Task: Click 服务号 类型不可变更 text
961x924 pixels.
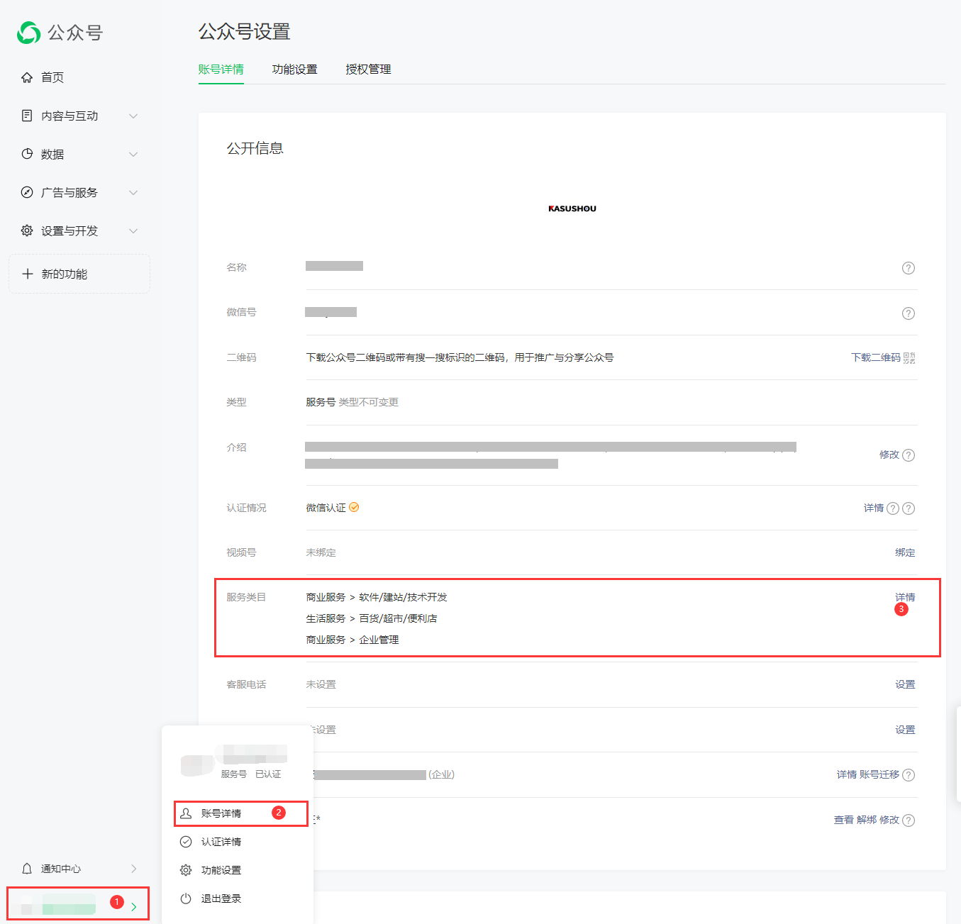Action: tap(352, 402)
